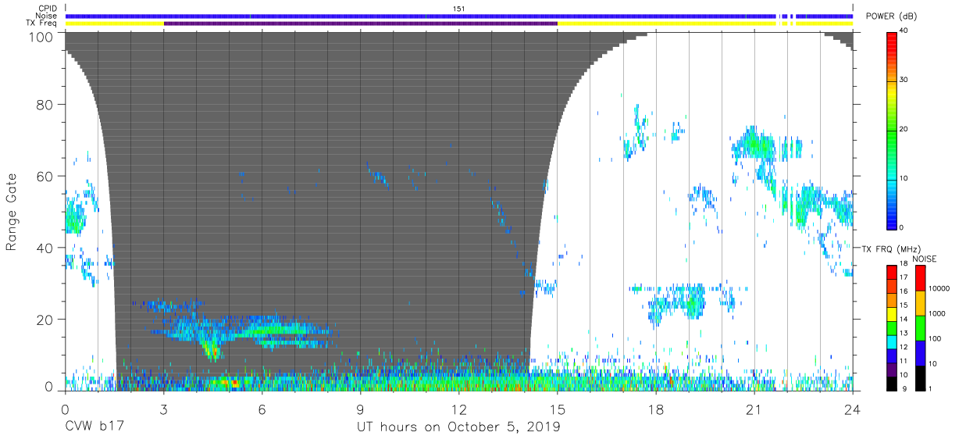Click the purple TX Freq bar segment
This screenshot has width=959, height=443.
pos(361,23)
